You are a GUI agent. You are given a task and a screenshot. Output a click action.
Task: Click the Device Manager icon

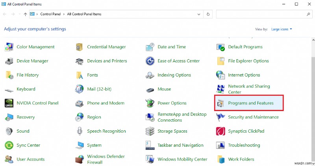[9, 61]
